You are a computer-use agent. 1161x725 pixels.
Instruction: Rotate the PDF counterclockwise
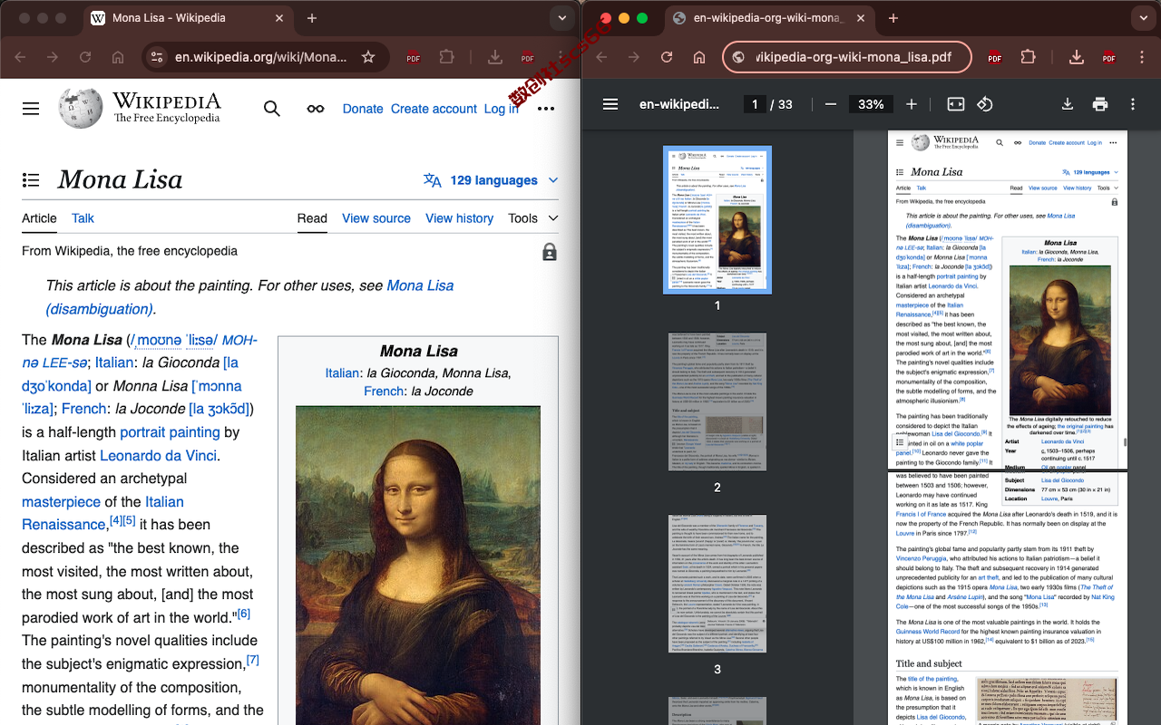coord(985,104)
